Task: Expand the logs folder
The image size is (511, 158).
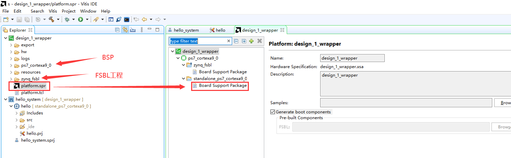Action: point(11,59)
